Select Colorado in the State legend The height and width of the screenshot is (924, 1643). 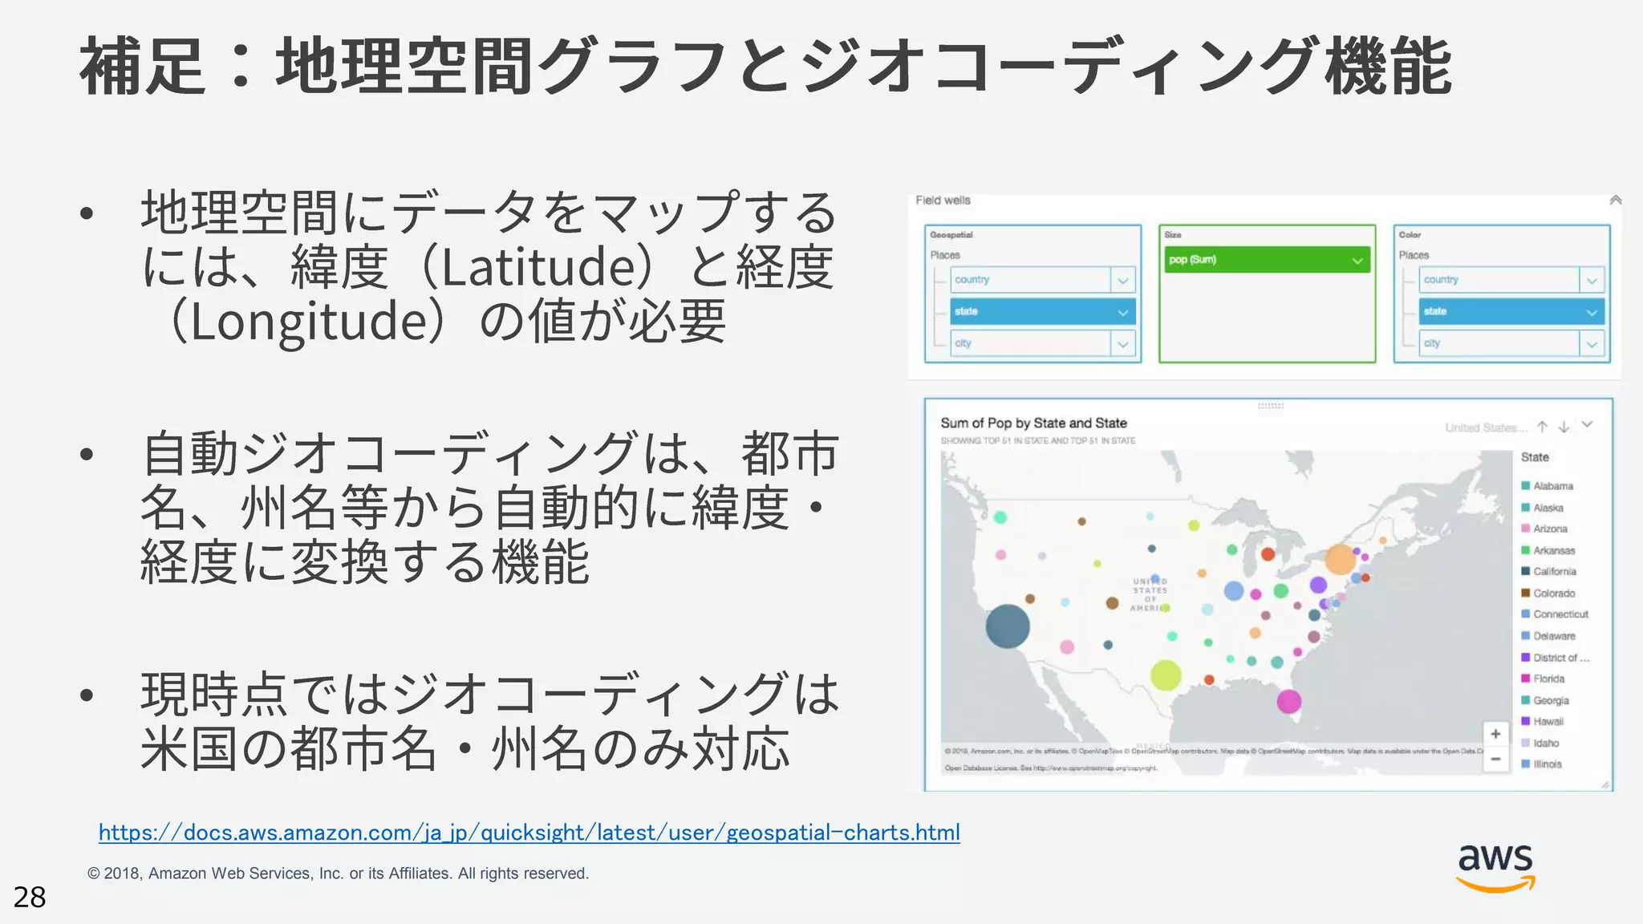click(1548, 593)
